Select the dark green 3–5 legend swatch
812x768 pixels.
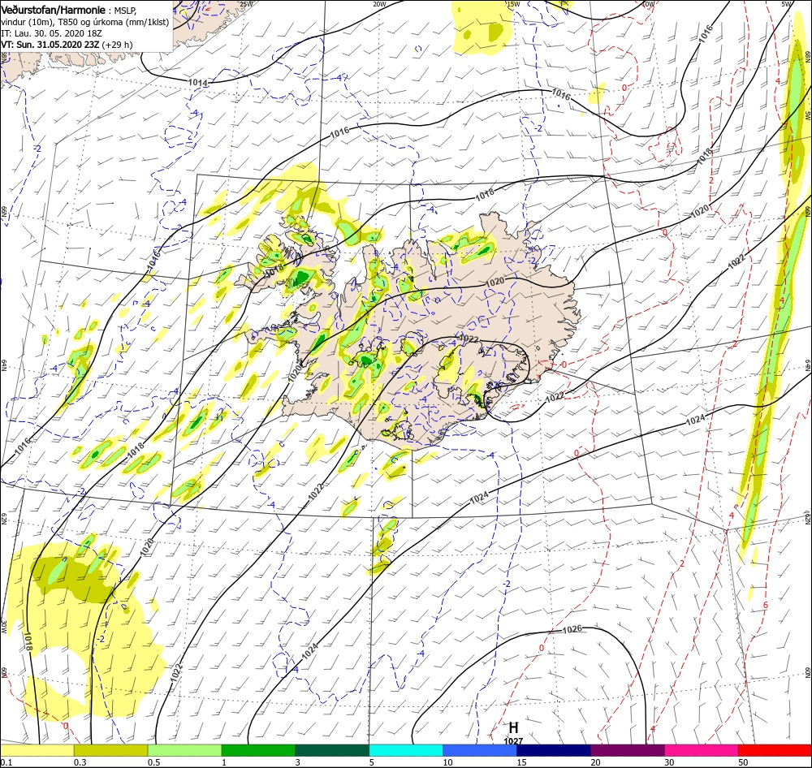click(x=332, y=750)
